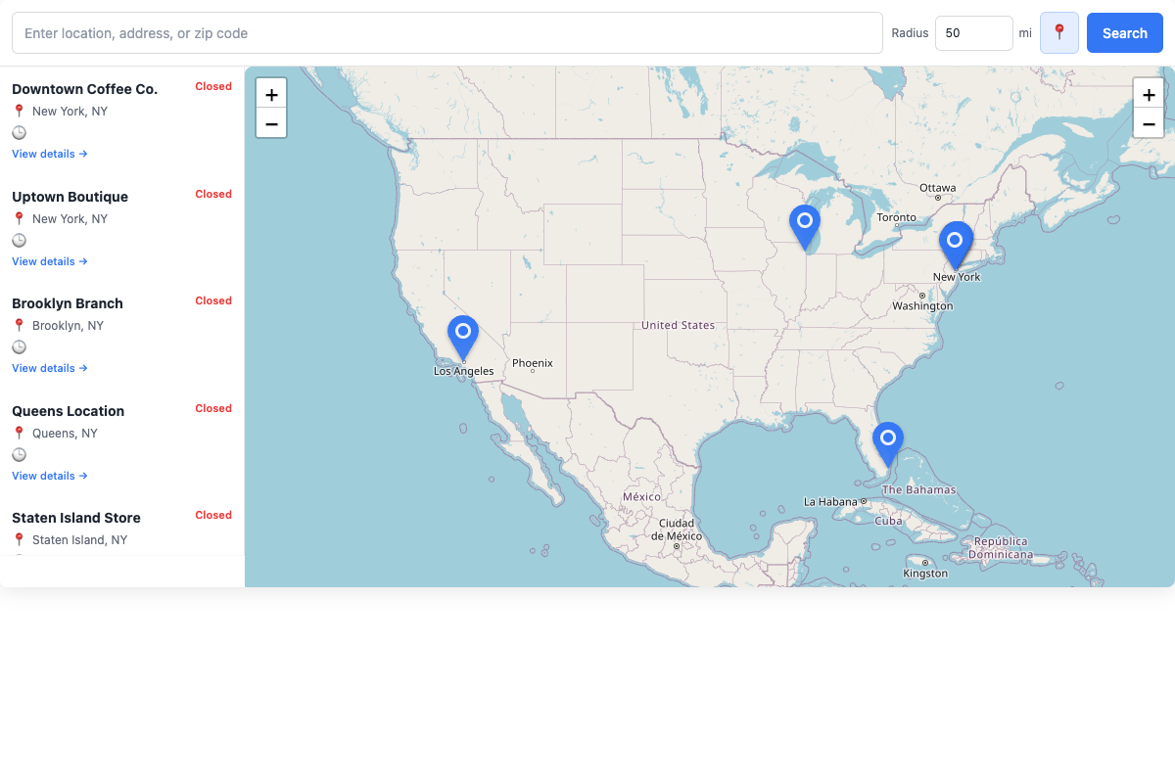Click the locate-me pin button beside Search
The width and height of the screenshot is (1175, 783).
[x=1059, y=33]
